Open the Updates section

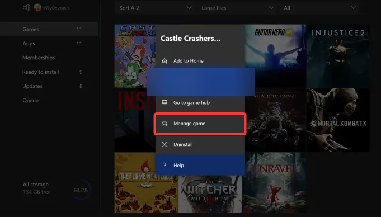coord(49,86)
